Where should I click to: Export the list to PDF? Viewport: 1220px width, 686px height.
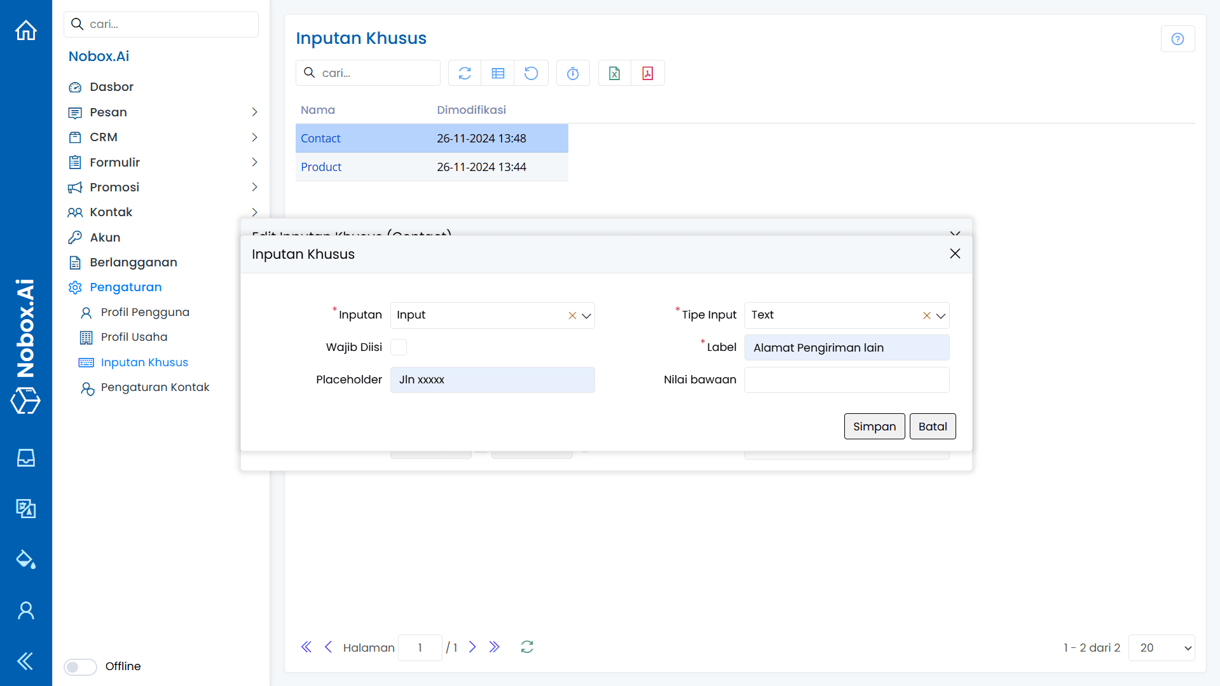click(x=647, y=72)
